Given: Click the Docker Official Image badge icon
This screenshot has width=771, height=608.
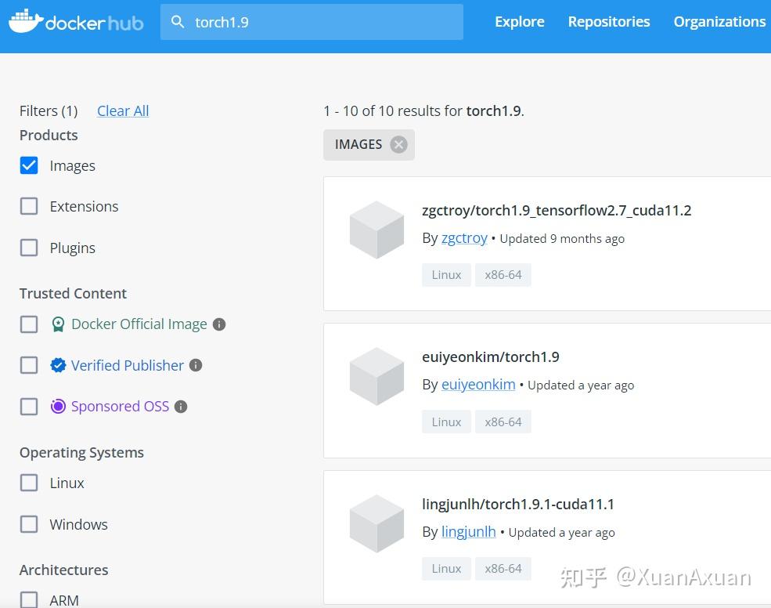Looking at the screenshot, I should coord(58,324).
